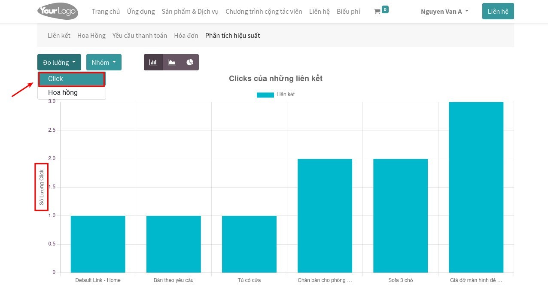The height and width of the screenshot is (285, 548).
Task: Toggle the Liên kết legend swatch
Action: point(265,95)
